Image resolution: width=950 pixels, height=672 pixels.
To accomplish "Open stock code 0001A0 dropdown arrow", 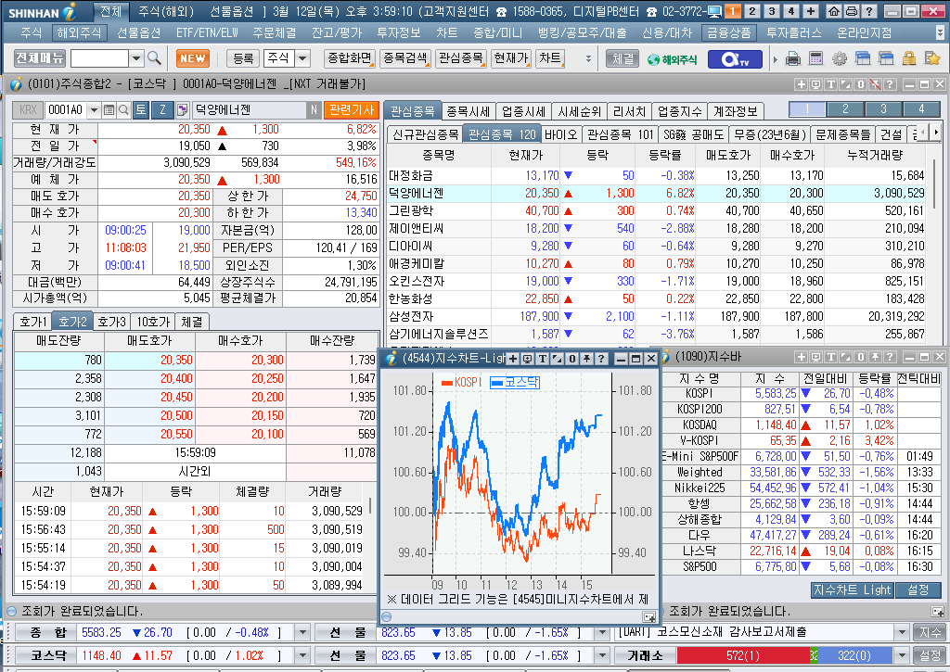I will [94, 109].
